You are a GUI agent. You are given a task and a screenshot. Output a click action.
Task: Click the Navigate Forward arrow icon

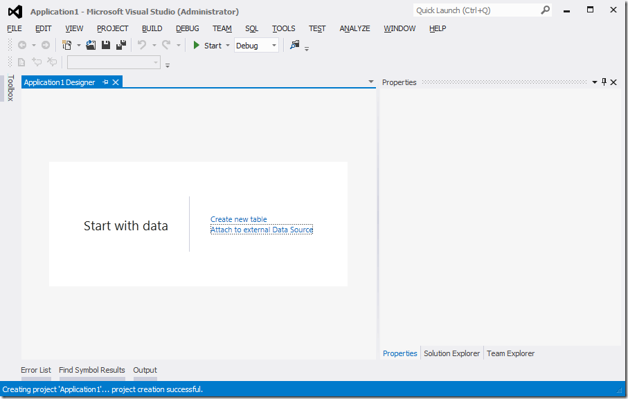pos(46,45)
